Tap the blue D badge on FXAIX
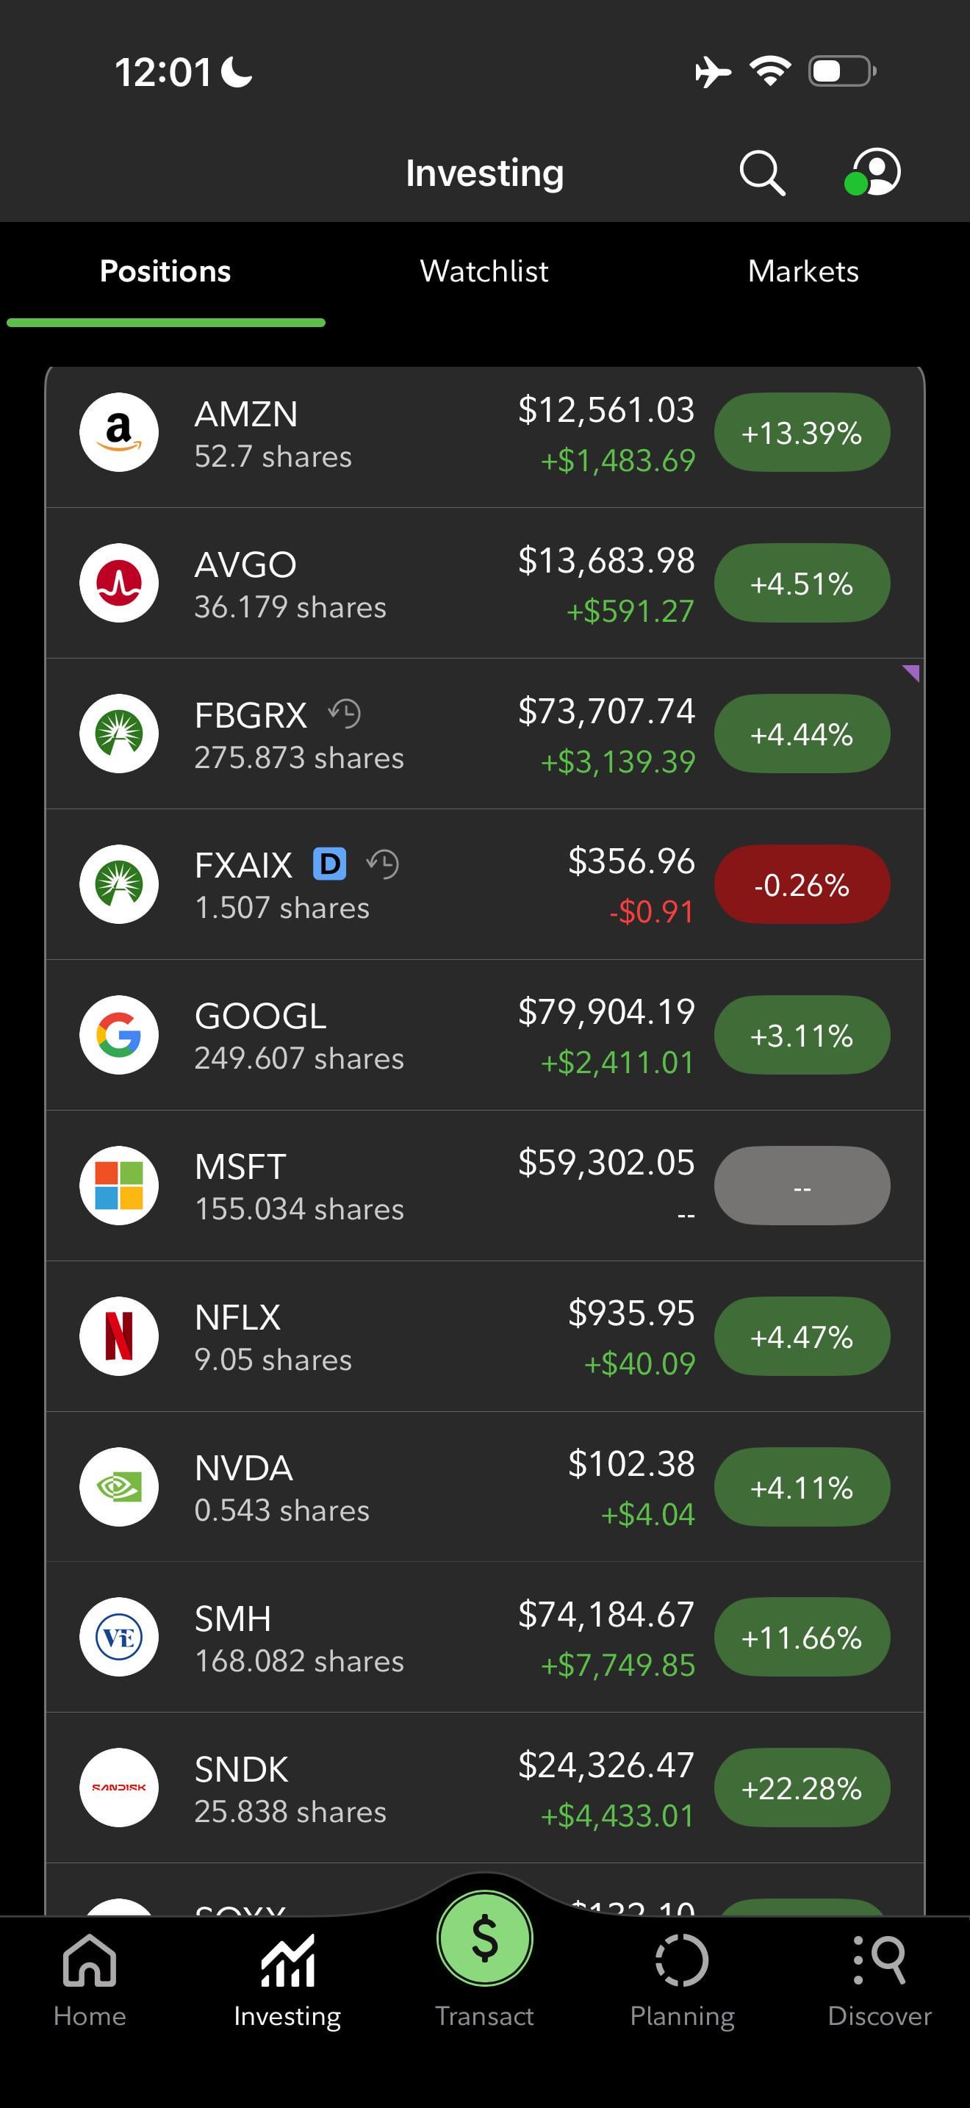Image resolution: width=970 pixels, height=2108 pixels. pyautogui.click(x=330, y=864)
